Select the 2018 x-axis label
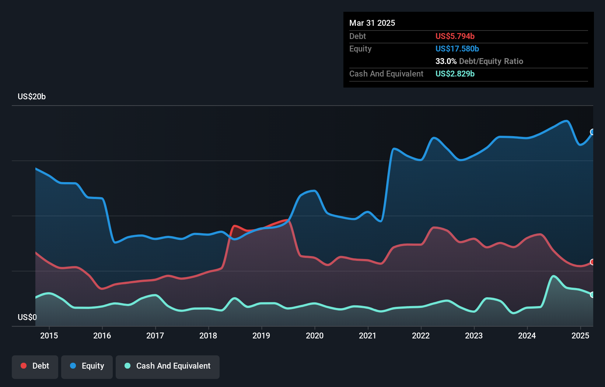This screenshot has height=387, width=605. click(x=208, y=335)
